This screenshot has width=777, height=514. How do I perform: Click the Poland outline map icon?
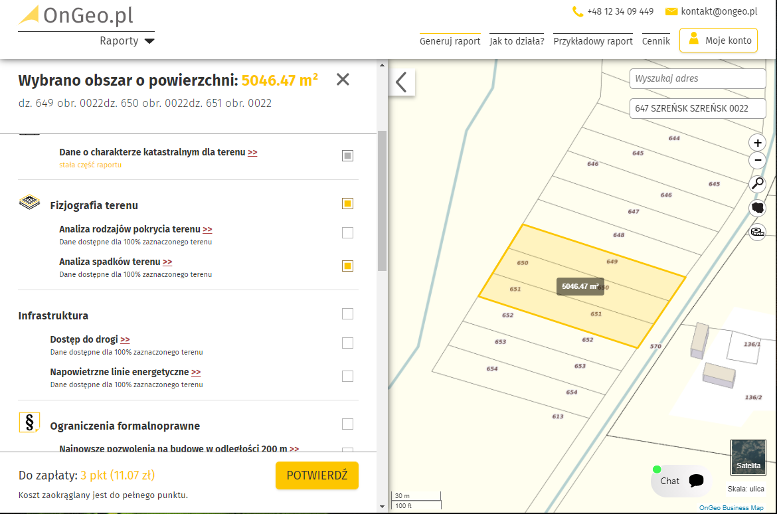[x=757, y=208]
